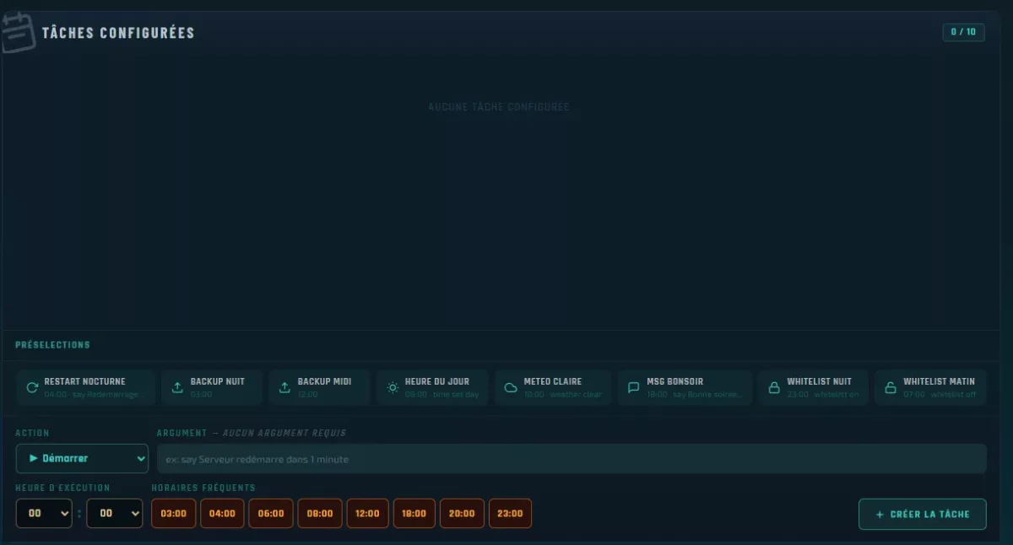Select the 23:00 frequent time button

tap(510, 513)
